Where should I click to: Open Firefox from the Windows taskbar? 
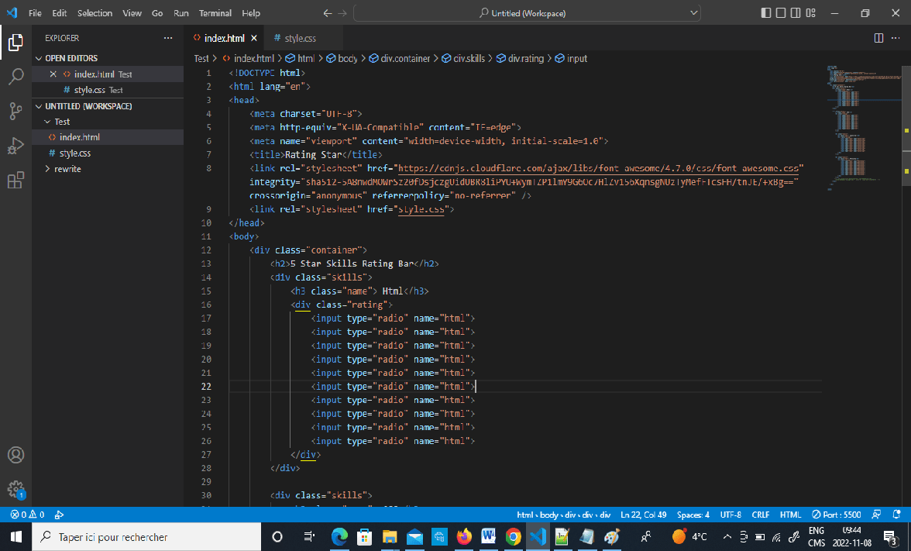coord(463,536)
